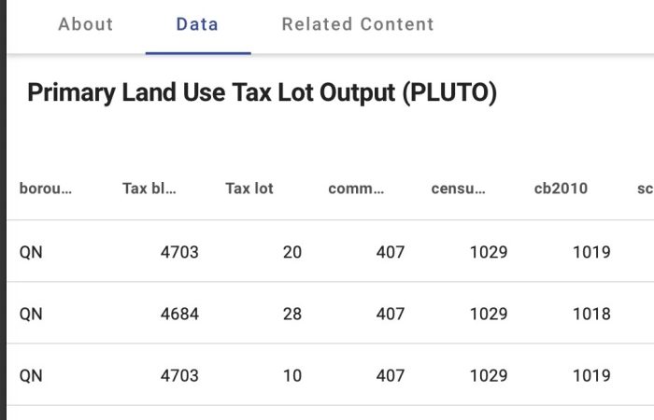
Task: Select the community district column header
Action: [x=356, y=189]
